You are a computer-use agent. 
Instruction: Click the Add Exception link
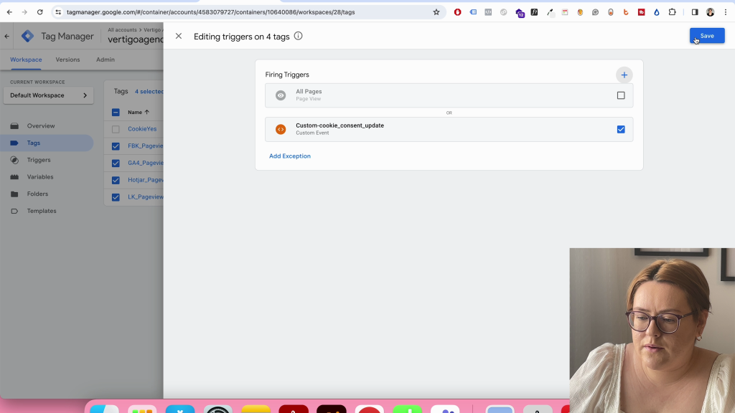290,156
